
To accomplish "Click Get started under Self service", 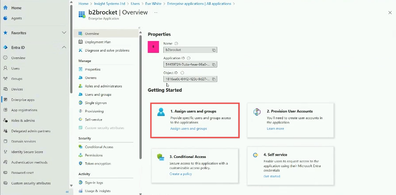I will tap(272, 176).
